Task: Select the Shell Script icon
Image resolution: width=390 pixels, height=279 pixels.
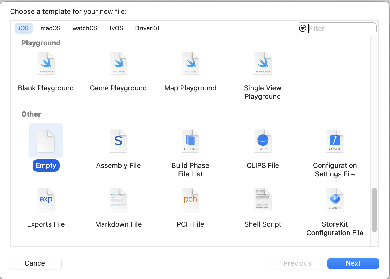Action: (x=263, y=200)
